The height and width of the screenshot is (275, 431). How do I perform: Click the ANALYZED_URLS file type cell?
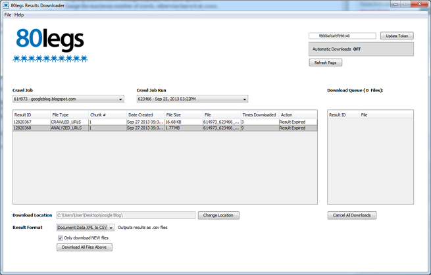coord(70,128)
